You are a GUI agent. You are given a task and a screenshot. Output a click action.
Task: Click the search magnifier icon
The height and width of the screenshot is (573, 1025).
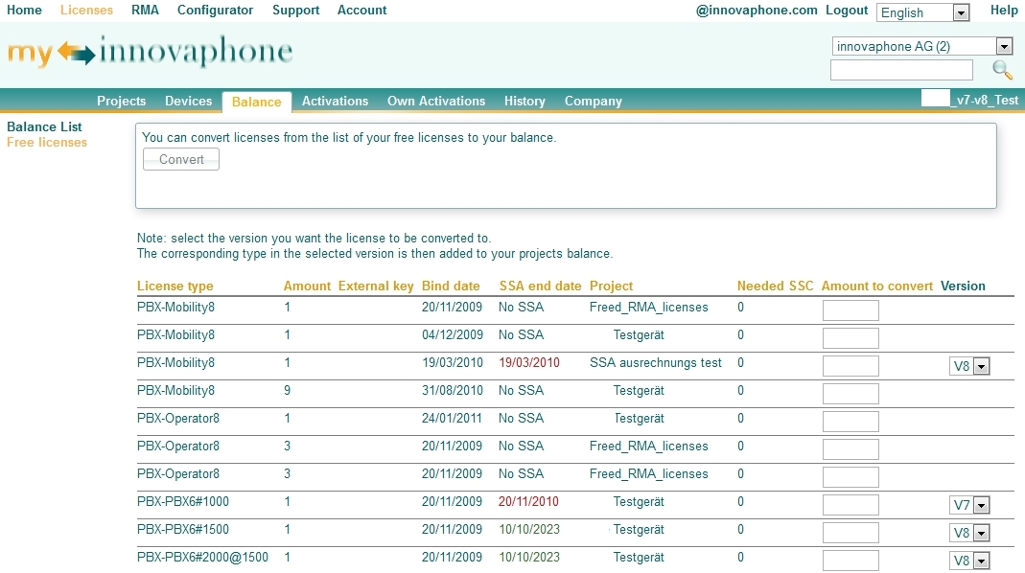tap(1002, 70)
